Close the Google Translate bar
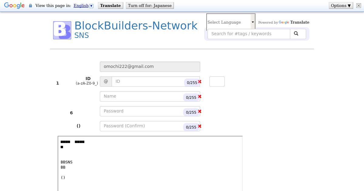Image resolution: width=364 pixels, height=191 pixels. click(x=358, y=6)
